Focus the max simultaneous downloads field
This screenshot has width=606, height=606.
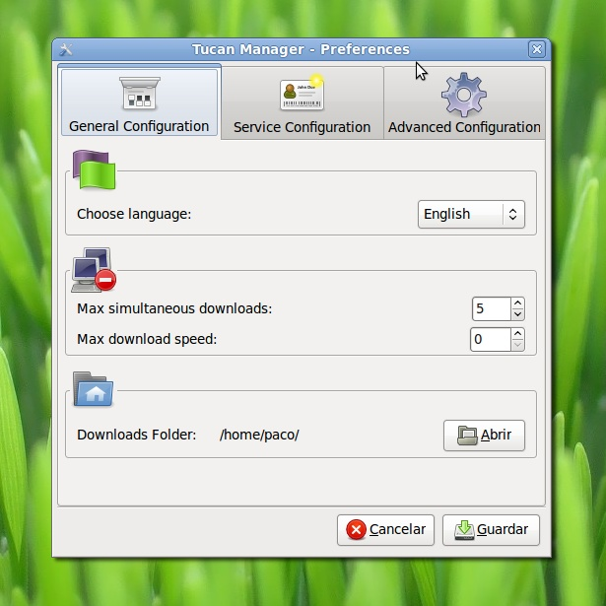click(492, 308)
